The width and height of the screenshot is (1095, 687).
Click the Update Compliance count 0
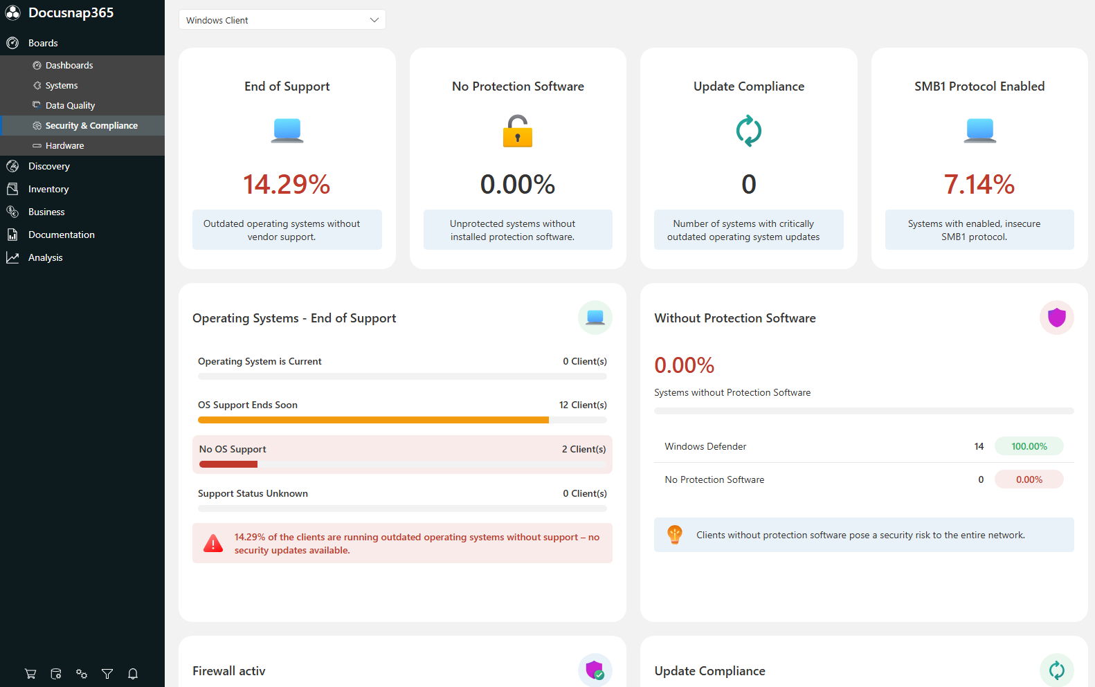(x=749, y=184)
